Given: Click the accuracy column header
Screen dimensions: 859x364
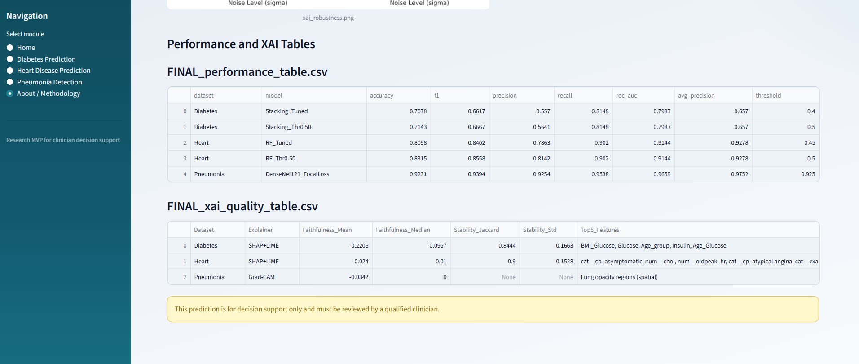Looking at the screenshot, I should tap(398, 95).
